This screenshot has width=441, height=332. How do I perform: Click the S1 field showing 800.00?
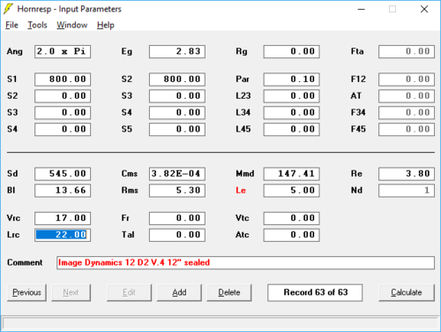click(x=63, y=79)
